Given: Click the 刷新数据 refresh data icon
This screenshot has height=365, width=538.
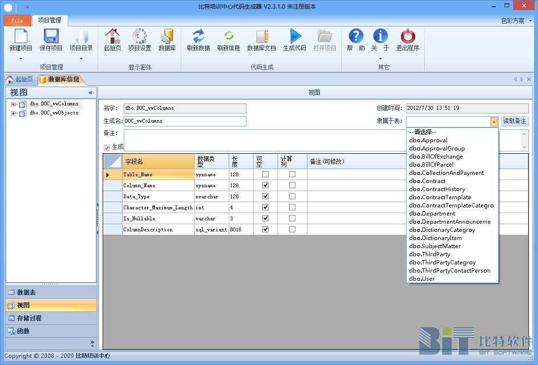Looking at the screenshot, I should coord(199,36).
